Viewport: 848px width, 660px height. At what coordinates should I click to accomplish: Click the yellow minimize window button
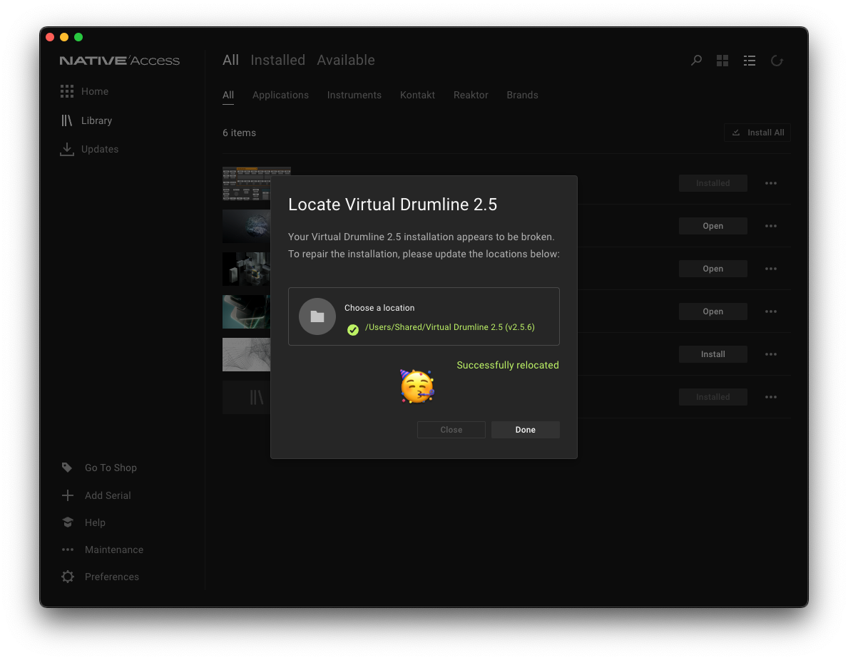(x=63, y=37)
